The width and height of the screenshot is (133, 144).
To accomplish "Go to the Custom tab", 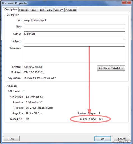I will pyautogui.click(x=59, y=10).
